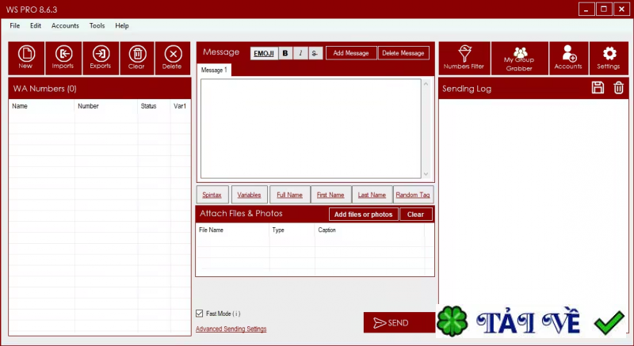The width and height of the screenshot is (634, 346).
Task: Insert the Full Name tag
Action: click(x=289, y=195)
